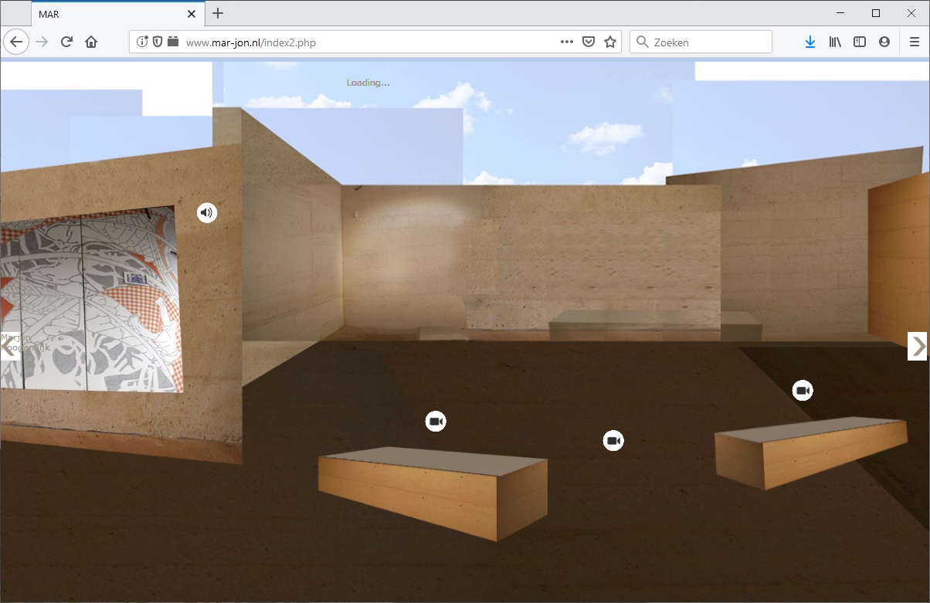
Task: Expand the page actions three-dot menu
Action: 567,42
